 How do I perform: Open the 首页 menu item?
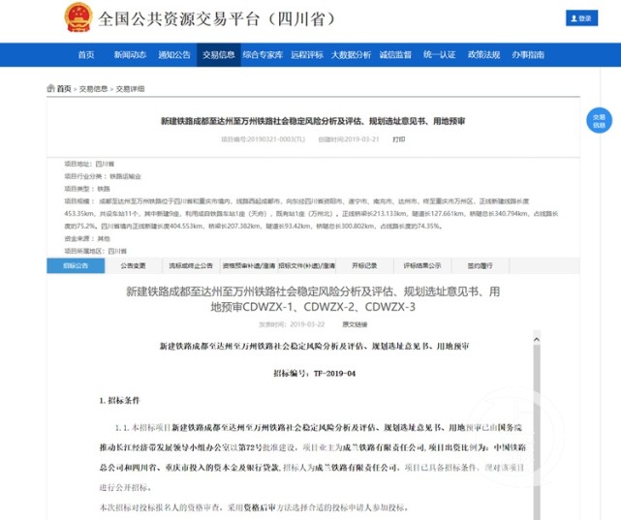point(86,54)
